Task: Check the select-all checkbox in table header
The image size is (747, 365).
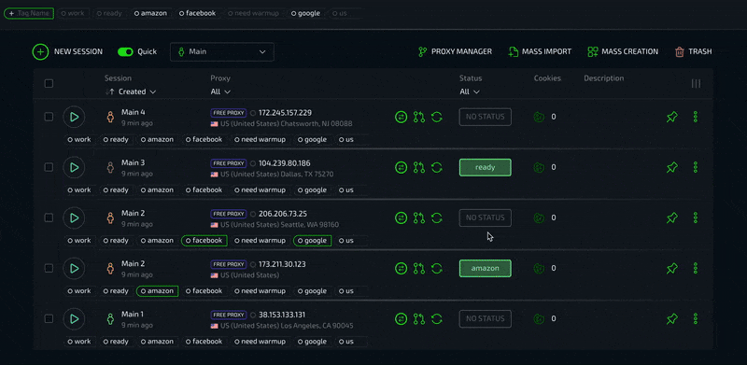Action: click(x=49, y=83)
